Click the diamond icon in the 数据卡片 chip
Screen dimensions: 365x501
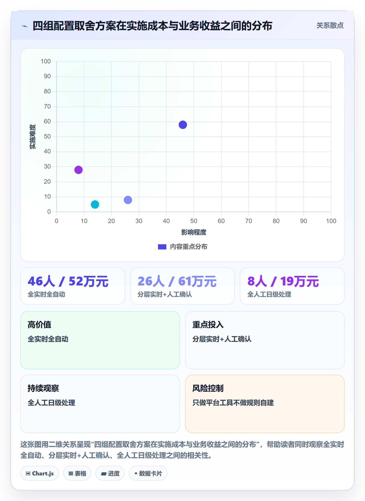pos(136,473)
